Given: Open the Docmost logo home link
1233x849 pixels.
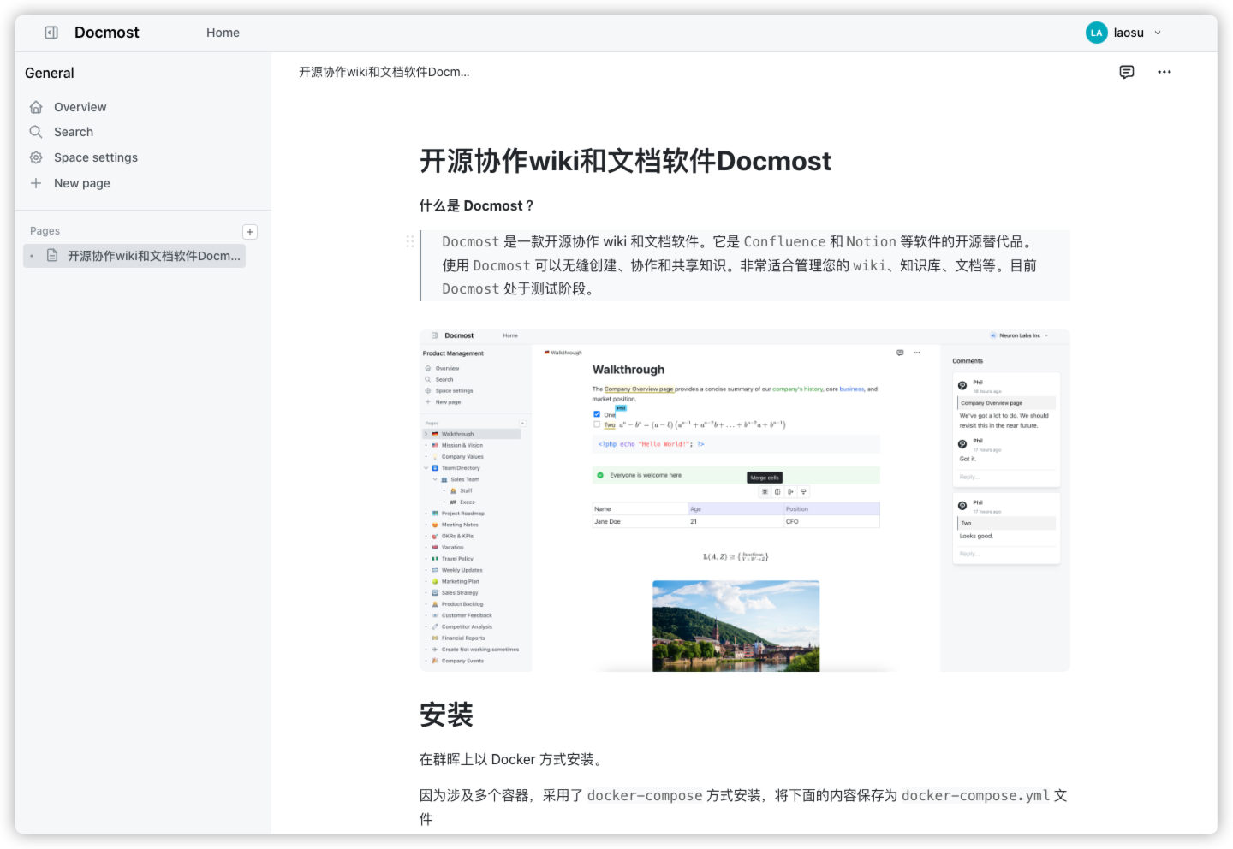Looking at the screenshot, I should coord(106,33).
